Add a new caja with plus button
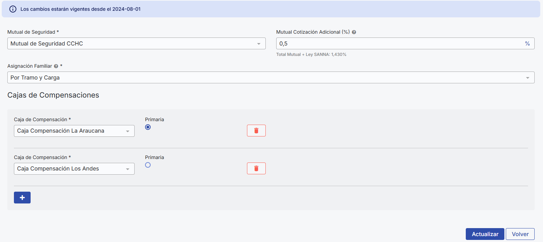 [22, 198]
